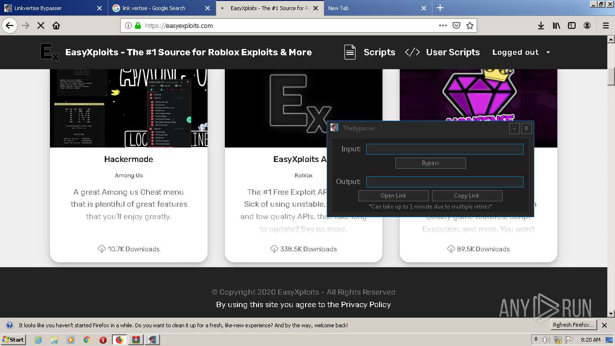The image size is (615, 346).
Task: Open the Firefox account menu
Action: click(x=587, y=25)
